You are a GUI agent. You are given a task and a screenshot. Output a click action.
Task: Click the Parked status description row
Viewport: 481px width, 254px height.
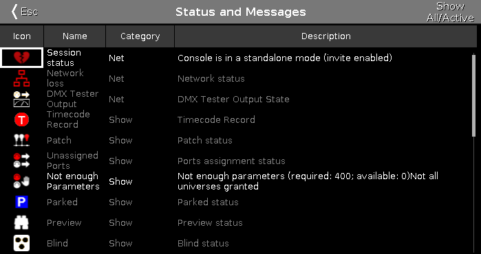[x=208, y=202]
